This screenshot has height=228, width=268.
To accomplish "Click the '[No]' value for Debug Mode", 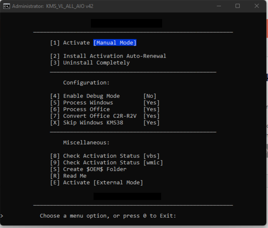I will pyautogui.click(x=150, y=96).
